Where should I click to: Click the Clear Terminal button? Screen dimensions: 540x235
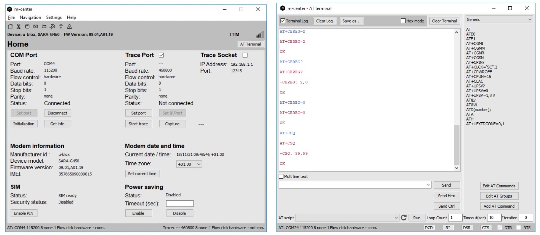(x=444, y=21)
